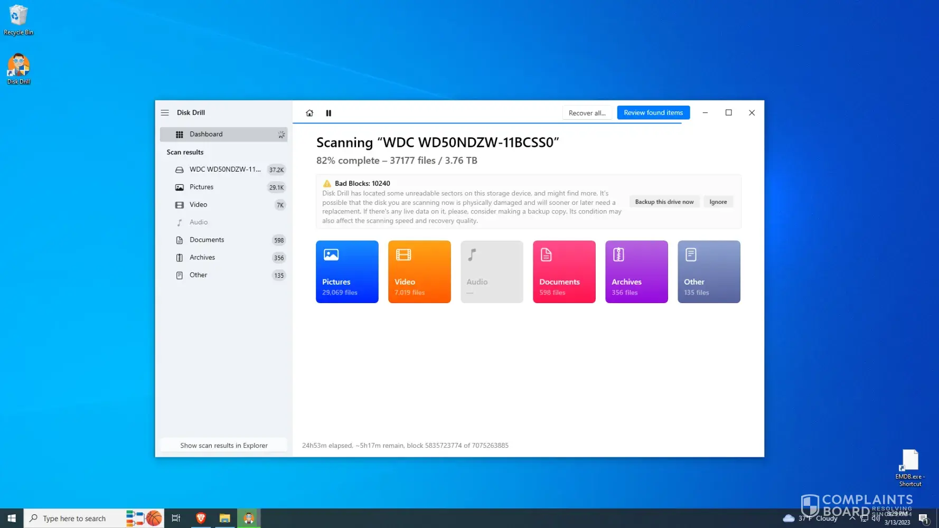Open the Brave browser from the taskbar
Image resolution: width=939 pixels, height=528 pixels.
tap(201, 518)
